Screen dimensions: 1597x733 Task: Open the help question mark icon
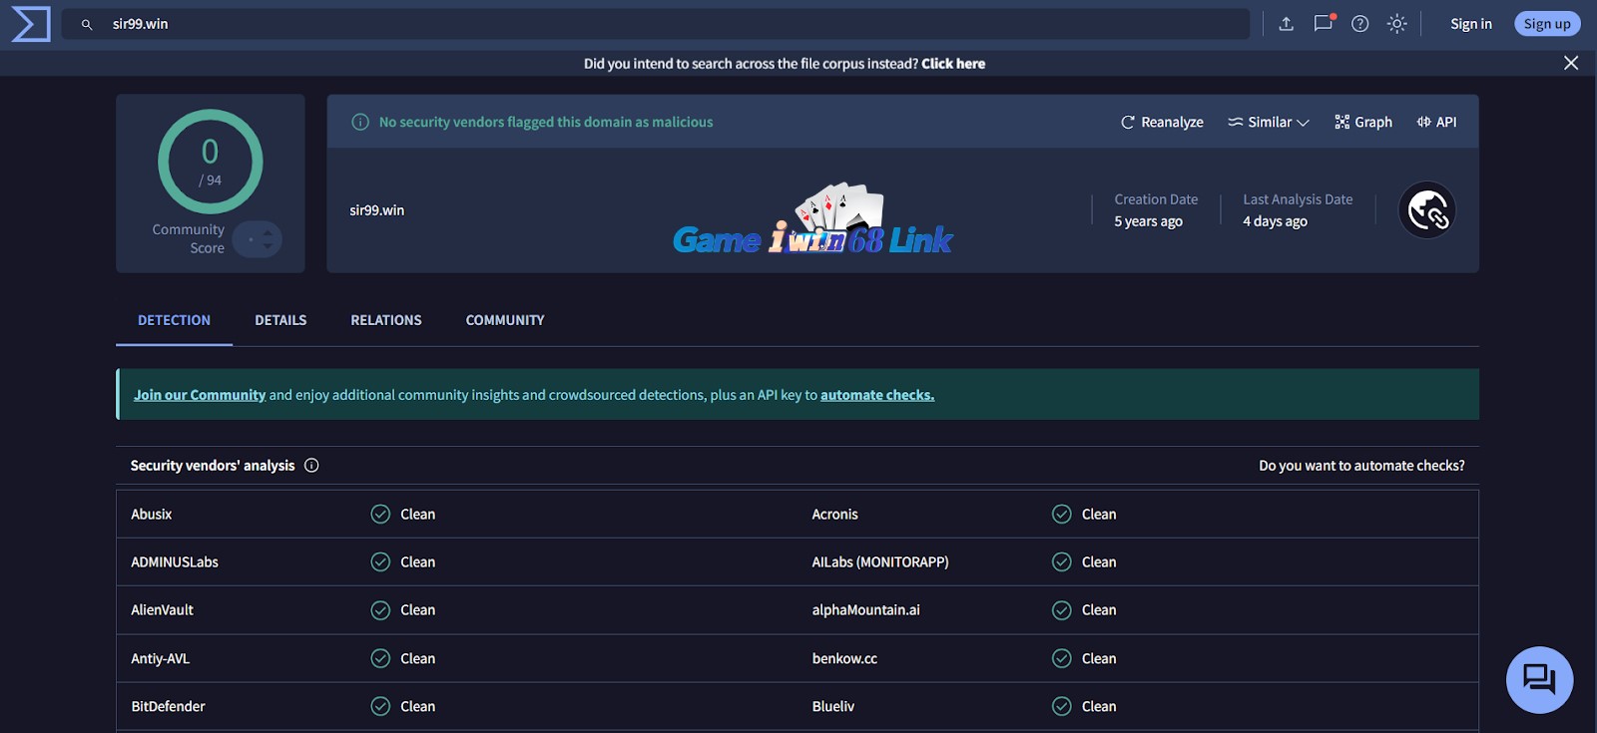pos(1360,24)
